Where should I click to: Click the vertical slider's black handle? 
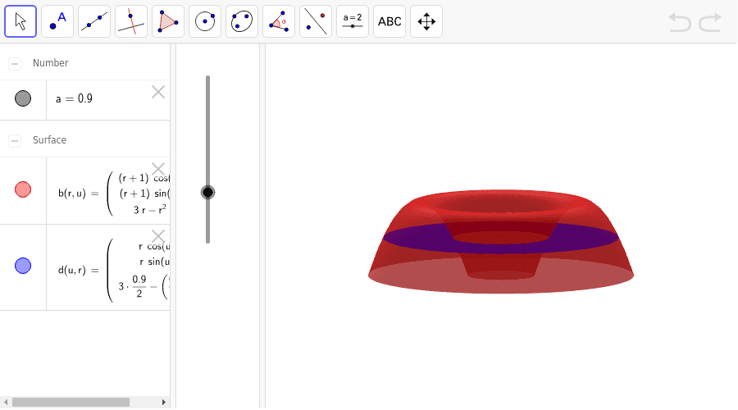click(x=207, y=192)
